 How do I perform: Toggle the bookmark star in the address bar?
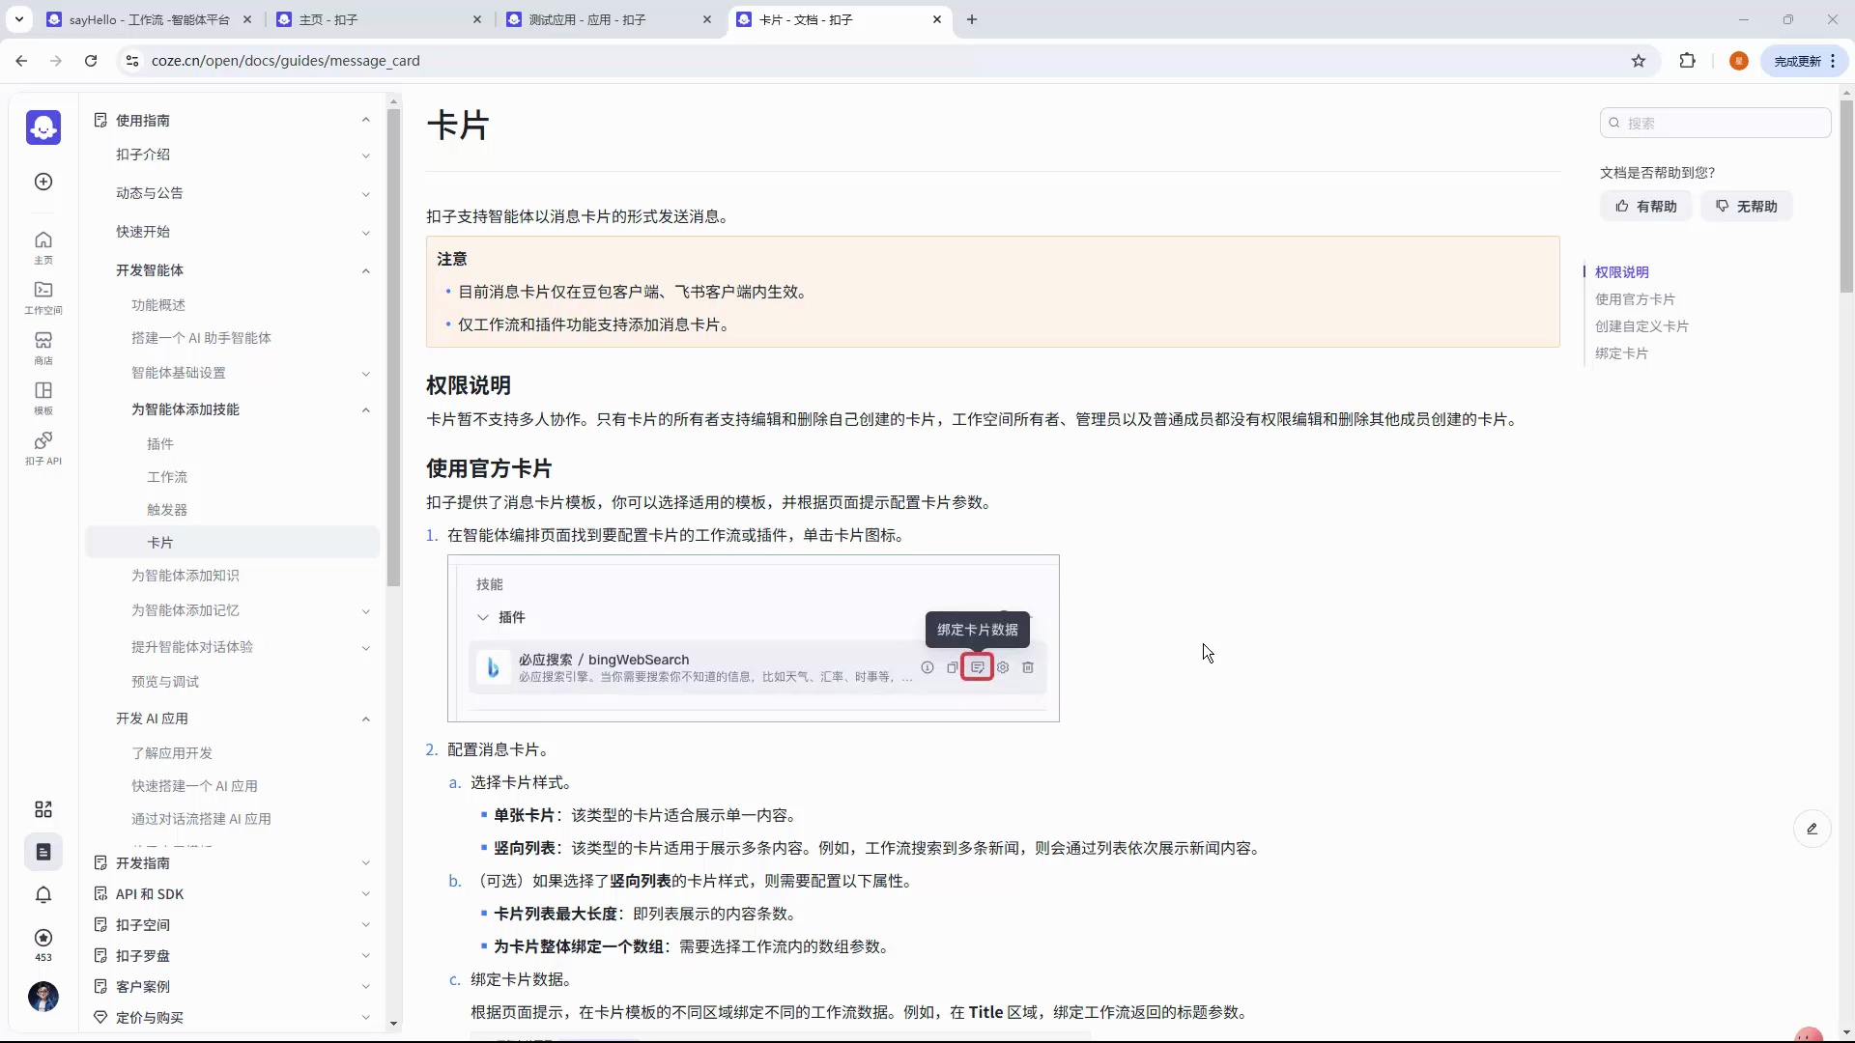coord(1640,60)
